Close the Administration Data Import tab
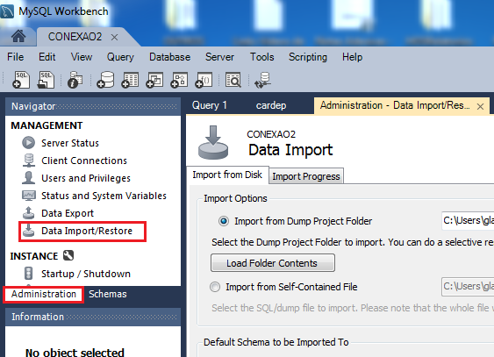 click(480, 106)
